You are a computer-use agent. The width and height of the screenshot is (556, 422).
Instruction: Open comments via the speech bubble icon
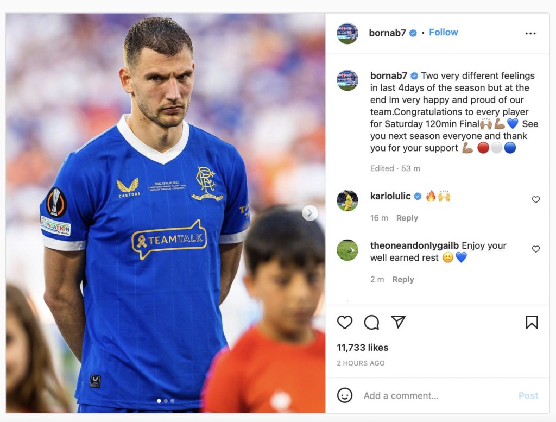click(x=371, y=323)
